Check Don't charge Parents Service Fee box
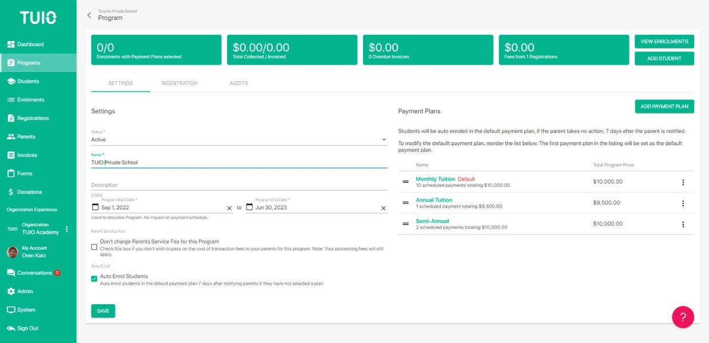 pyautogui.click(x=94, y=248)
